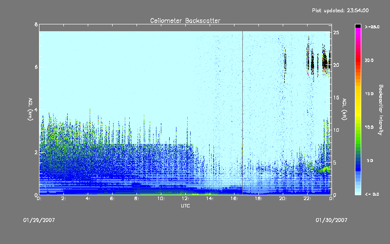Click the x-axis tick label '12:'
The image size is (390, 244).
[186, 199]
